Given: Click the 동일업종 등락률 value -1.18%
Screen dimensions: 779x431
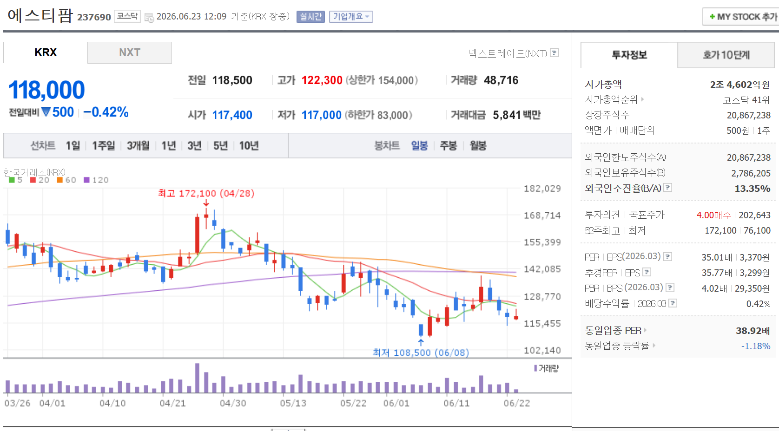Looking at the screenshot, I should click(x=756, y=346).
